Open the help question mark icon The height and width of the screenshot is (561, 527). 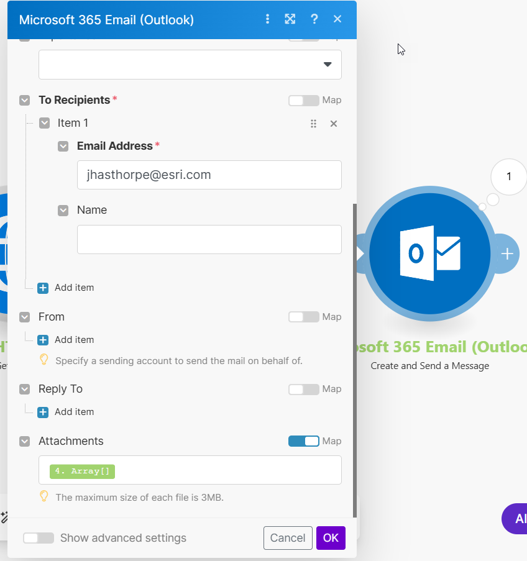click(314, 19)
